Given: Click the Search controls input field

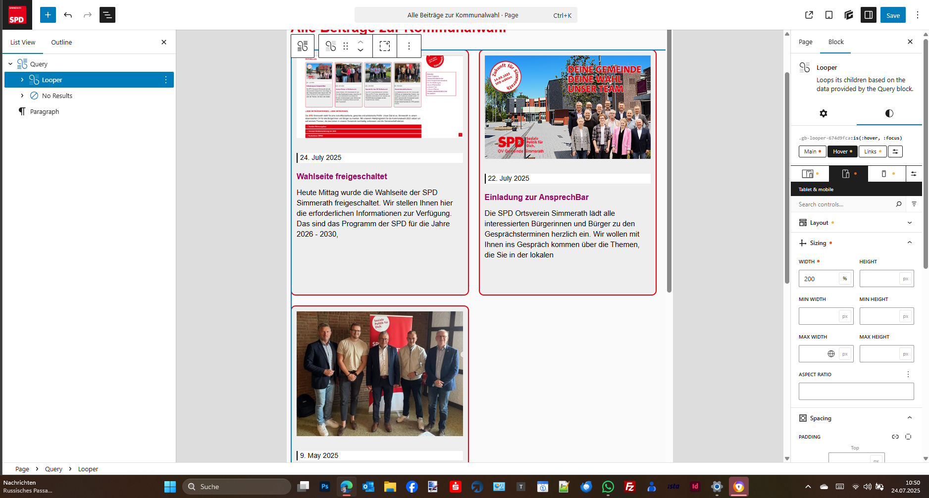Looking at the screenshot, I should (x=844, y=204).
